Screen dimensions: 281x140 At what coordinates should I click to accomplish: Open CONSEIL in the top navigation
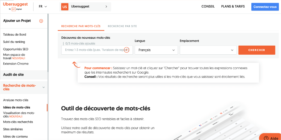click(x=208, y=7)
